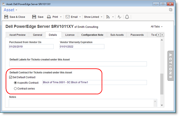
Task: Click the Email envelope icon
Action: tap(68, 17)
